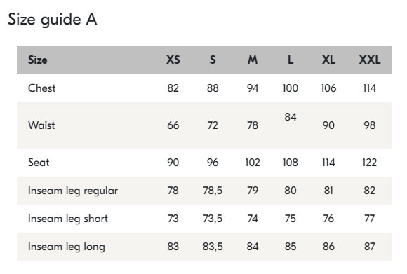Click the Inseam leg short label
Viewport: 407px width, 274px height.
[68, 219]
